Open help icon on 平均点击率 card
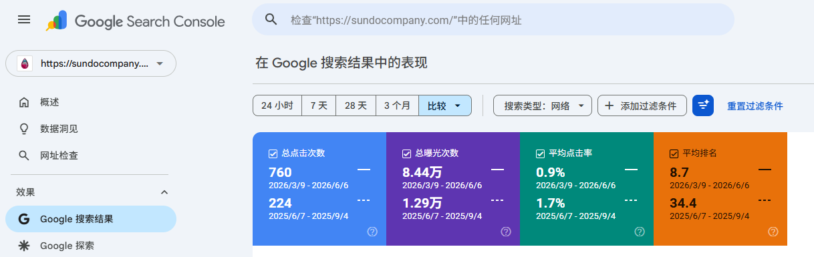The height and width of the screenshot is (257, 814). click(640, 232)
